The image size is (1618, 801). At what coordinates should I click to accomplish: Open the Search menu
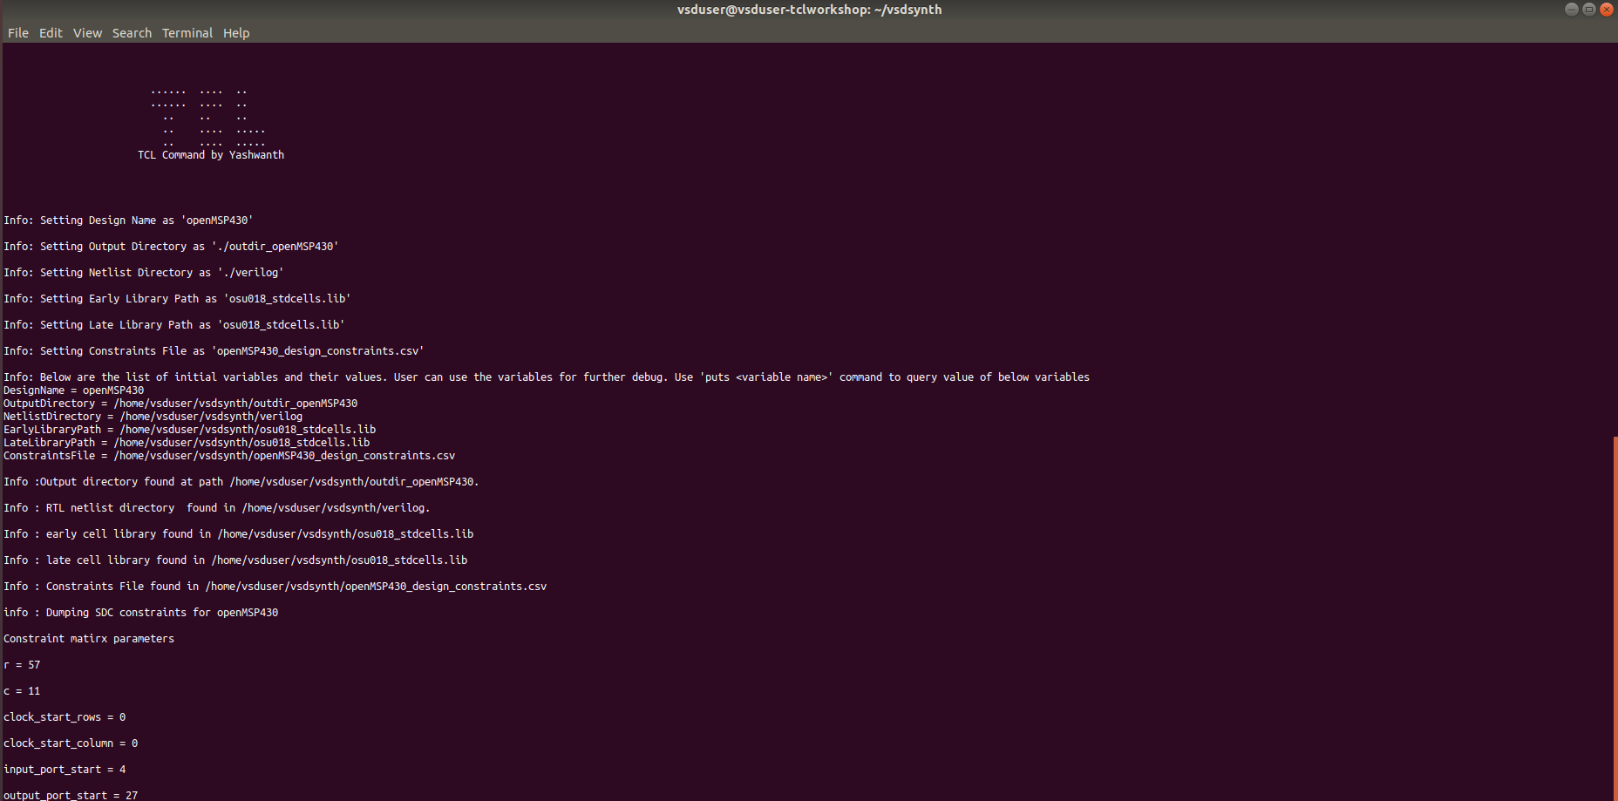(132, 32)
